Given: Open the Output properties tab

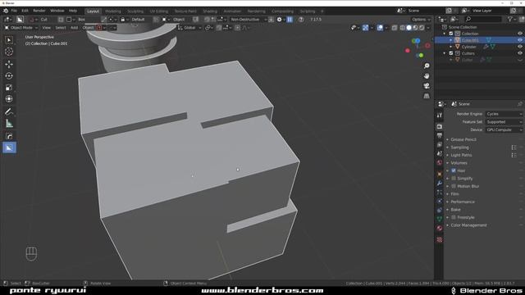Looking at the screenshot, I should 440,136.
